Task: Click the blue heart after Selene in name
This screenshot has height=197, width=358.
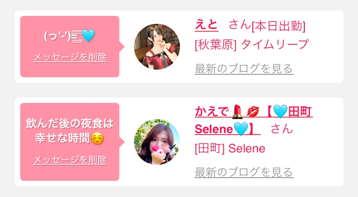Action: [241, 129]
